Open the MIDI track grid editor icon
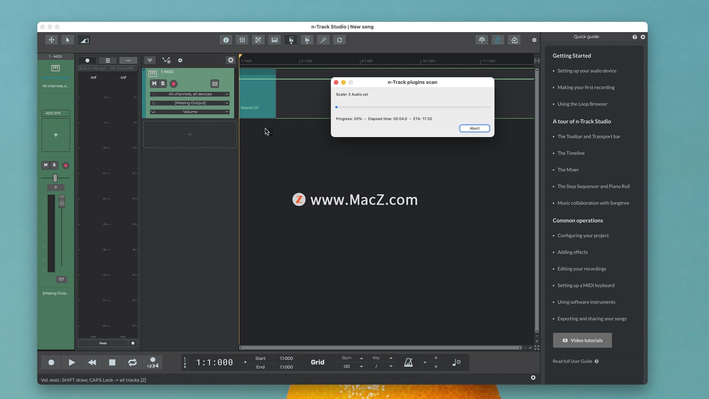This screenshot has width=709, height=399. click(x=215, y=84)
